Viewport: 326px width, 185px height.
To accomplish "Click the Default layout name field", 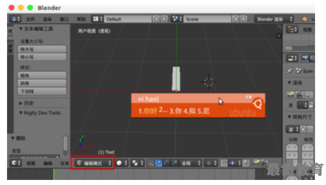I will point(128,19).
